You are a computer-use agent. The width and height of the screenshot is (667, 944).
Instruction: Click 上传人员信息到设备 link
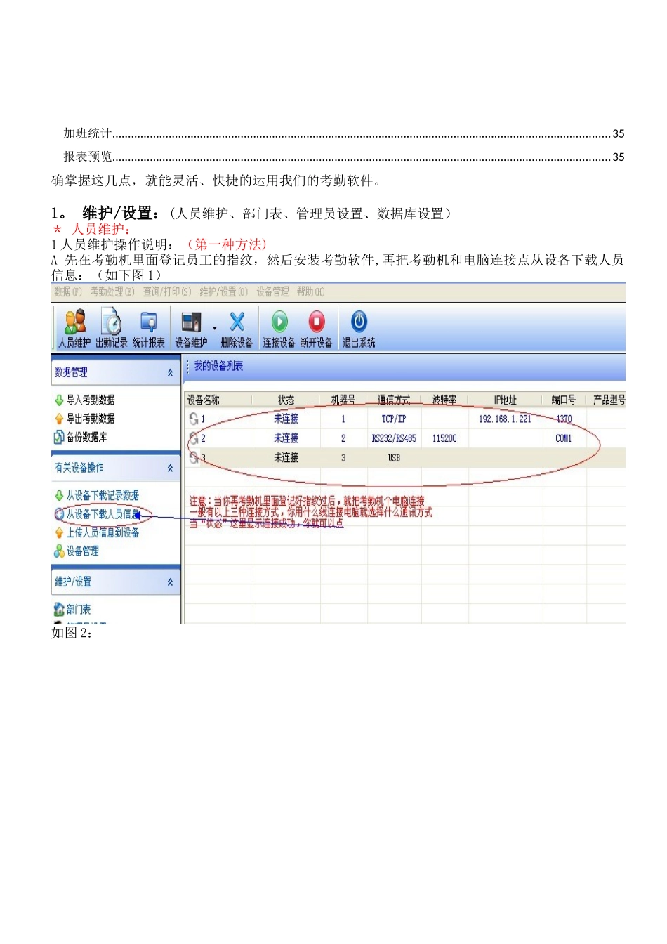(103, 533)
